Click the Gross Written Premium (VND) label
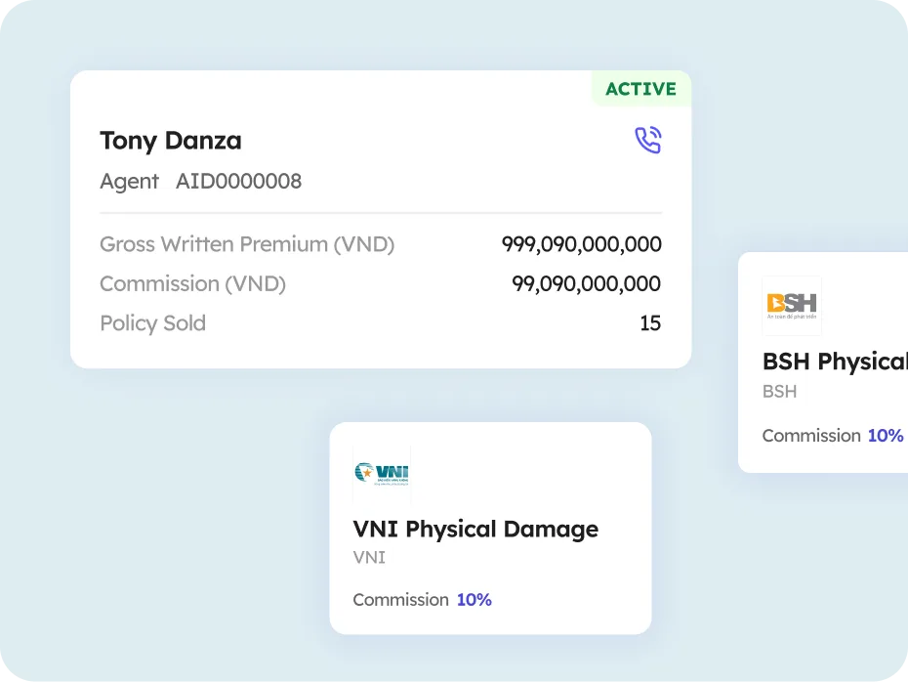The height and width of the screenshot is (682, 908). (247, 244)
